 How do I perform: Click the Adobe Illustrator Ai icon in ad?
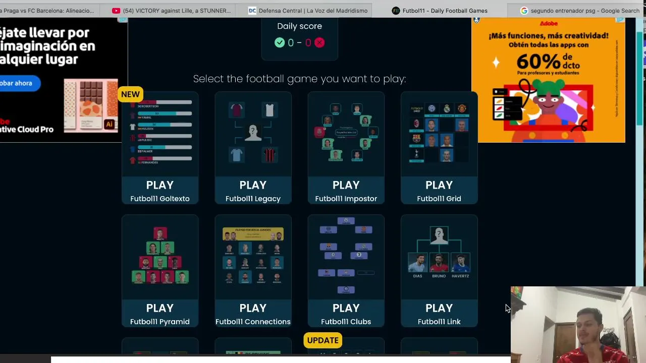click(x=109, y=124)
